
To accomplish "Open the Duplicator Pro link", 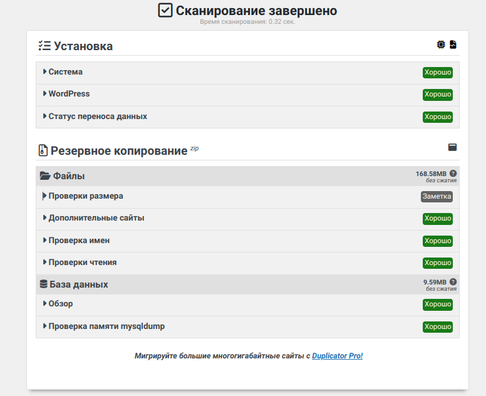I will coord(337,356).
